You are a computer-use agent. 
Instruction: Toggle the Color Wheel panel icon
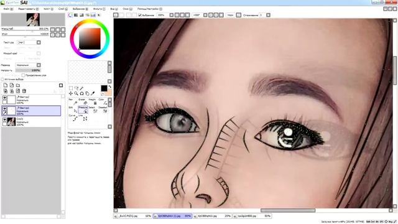pyautogui.click(x=70, y=15)
